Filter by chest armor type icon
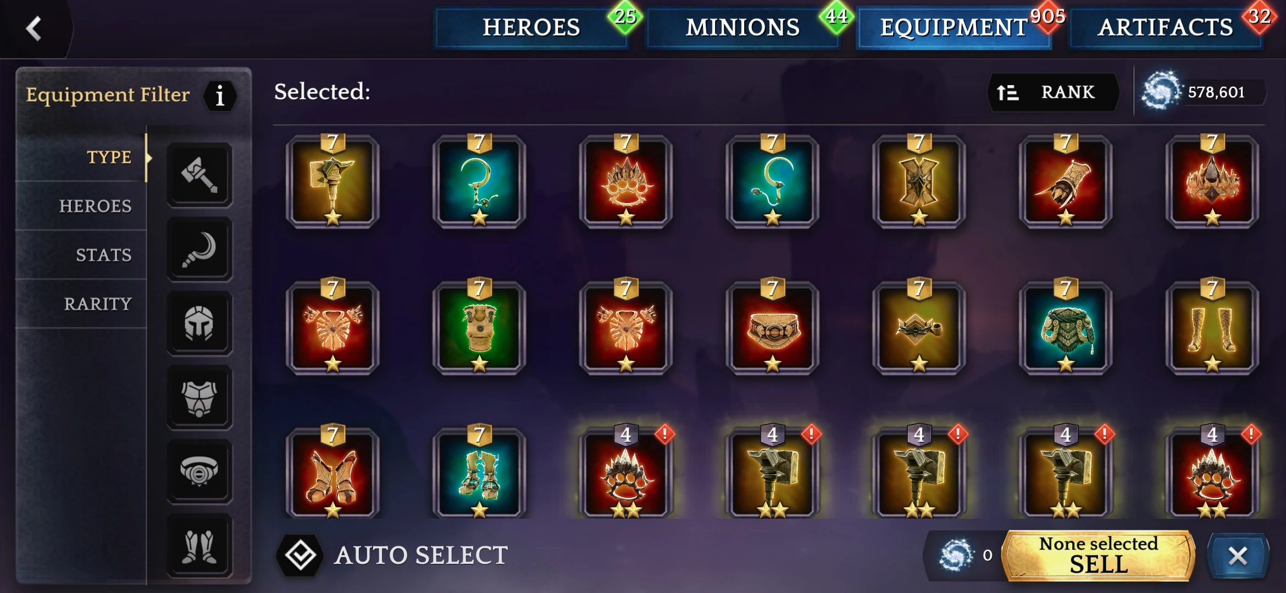The width and height of the screenshot is (1286, 593). pos(199,398)
